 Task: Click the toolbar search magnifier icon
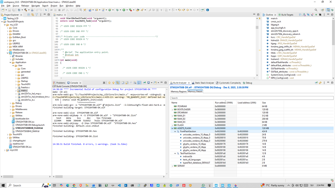coord(316,10)
